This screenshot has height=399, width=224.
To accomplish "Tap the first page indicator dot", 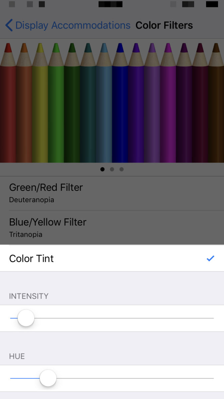I will click(103, 169).
